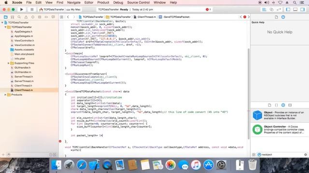
Task: Open Spotlight search in menu bar
Action: pos(295,2)
